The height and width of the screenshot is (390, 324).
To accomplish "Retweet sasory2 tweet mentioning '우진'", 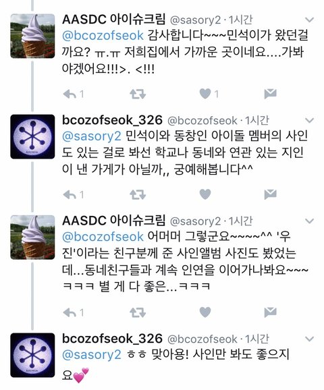I will [x=138, y=312].
